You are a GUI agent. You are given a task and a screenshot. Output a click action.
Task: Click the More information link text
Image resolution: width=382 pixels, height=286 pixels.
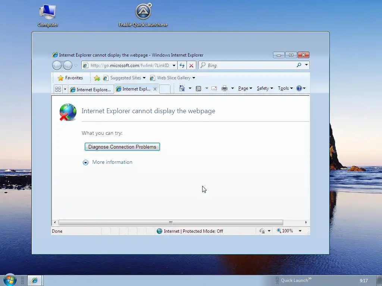(x=112, y=162)
